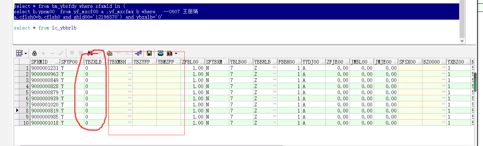Click the fetch last page double-arrow icon

coord(81,53)
